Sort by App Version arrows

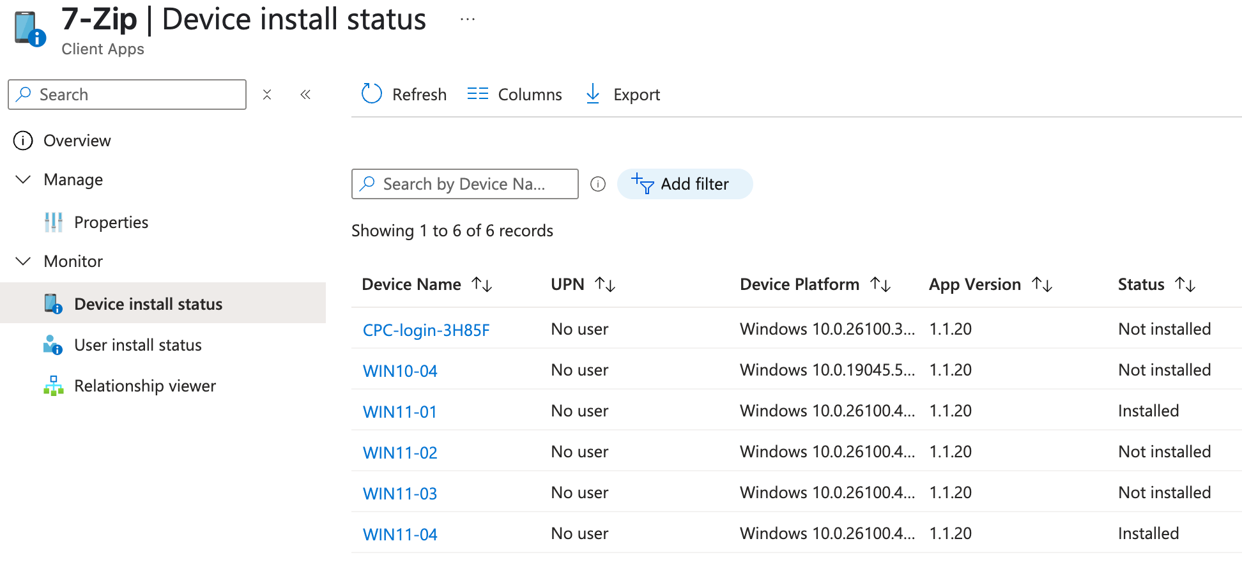(1042, 284)
